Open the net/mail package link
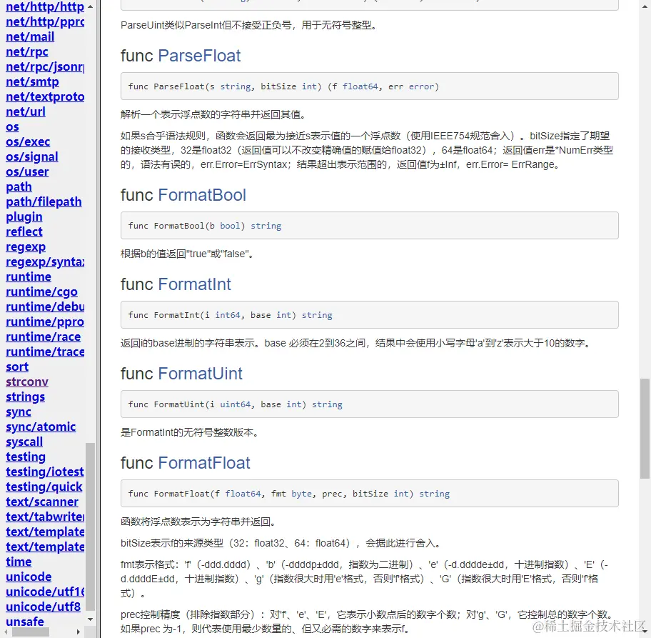Viewport: 651px width, 638px height. coord(30,37)
